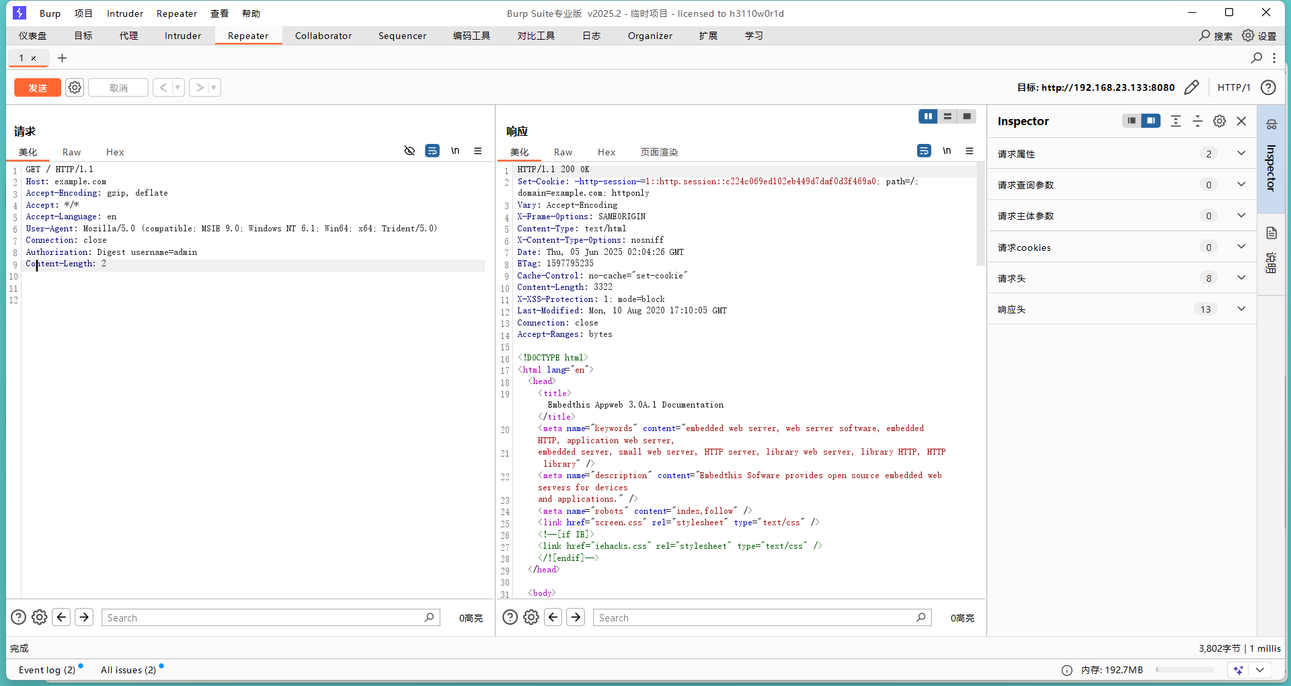Switch to the Collaborator tab
Viewport: 1291px width, 686px height.
(323, 36)
